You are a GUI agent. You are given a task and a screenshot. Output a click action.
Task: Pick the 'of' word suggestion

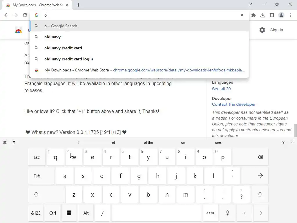(x=113, y=143)
